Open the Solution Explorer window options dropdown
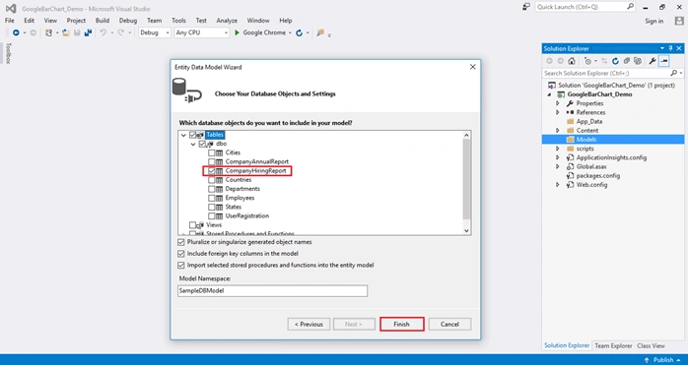The width and height of the screenshot is (688, 365). [662, 48]
